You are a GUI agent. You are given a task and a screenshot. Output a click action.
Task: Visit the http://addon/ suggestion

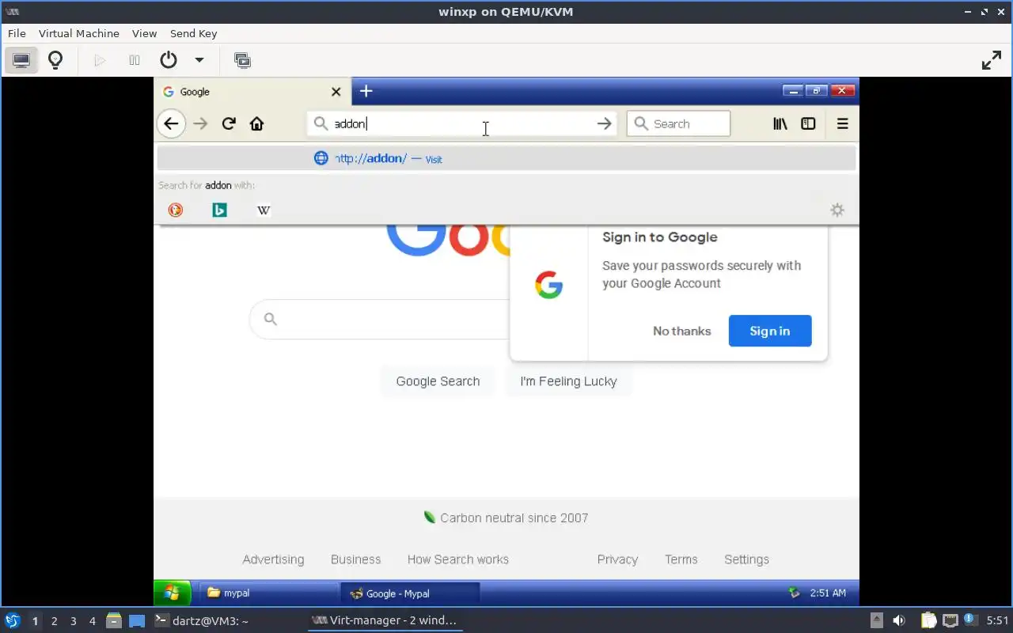(x=506, y=158)
